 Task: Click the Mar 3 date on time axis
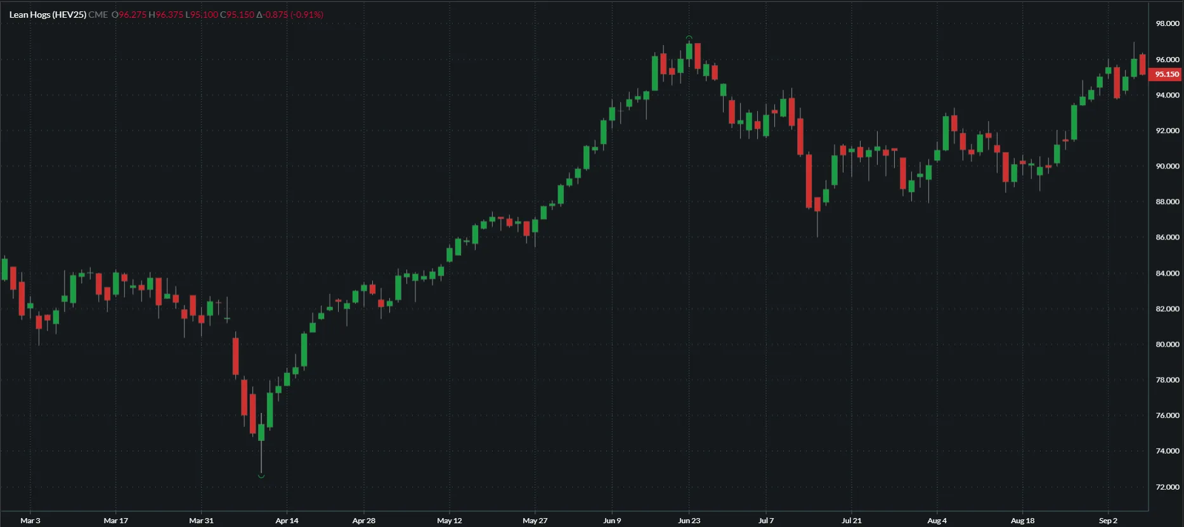30,521
